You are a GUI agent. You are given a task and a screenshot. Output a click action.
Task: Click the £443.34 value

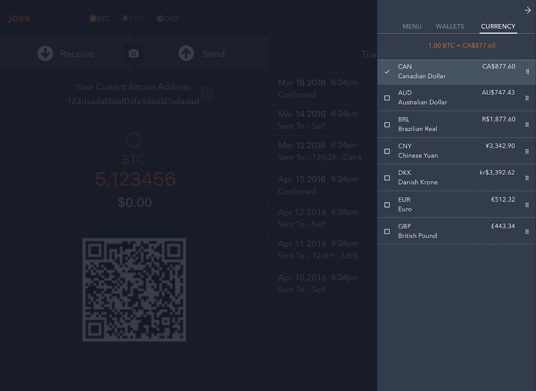point(503,226)
